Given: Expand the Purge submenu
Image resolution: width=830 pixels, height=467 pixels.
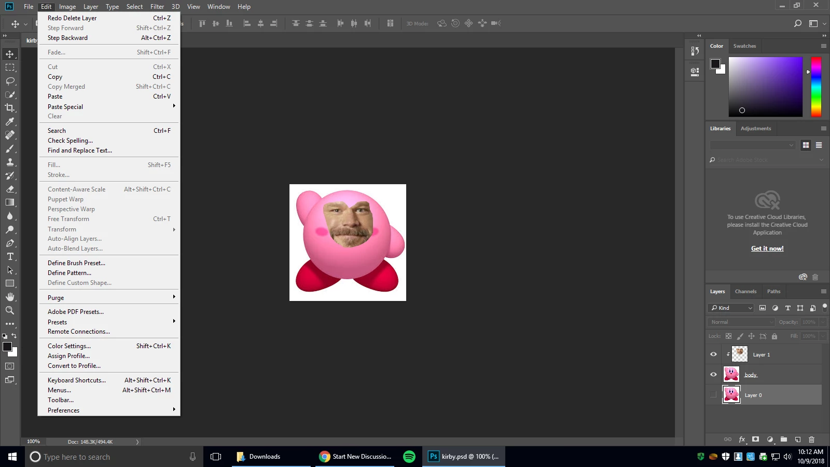Looking at the screenshot, I should tap(109, 297).
